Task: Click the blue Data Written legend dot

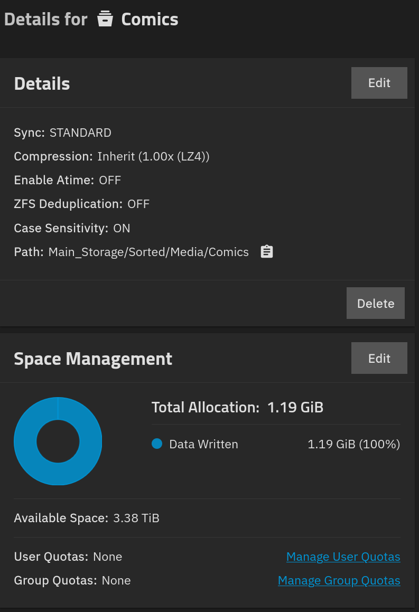Action: click(x=157, y=444)
